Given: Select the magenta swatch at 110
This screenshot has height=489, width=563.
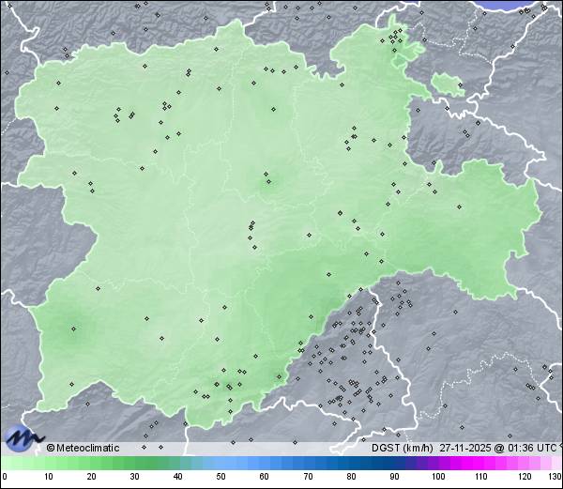Looking at the screenshot, I should point(481,463).
